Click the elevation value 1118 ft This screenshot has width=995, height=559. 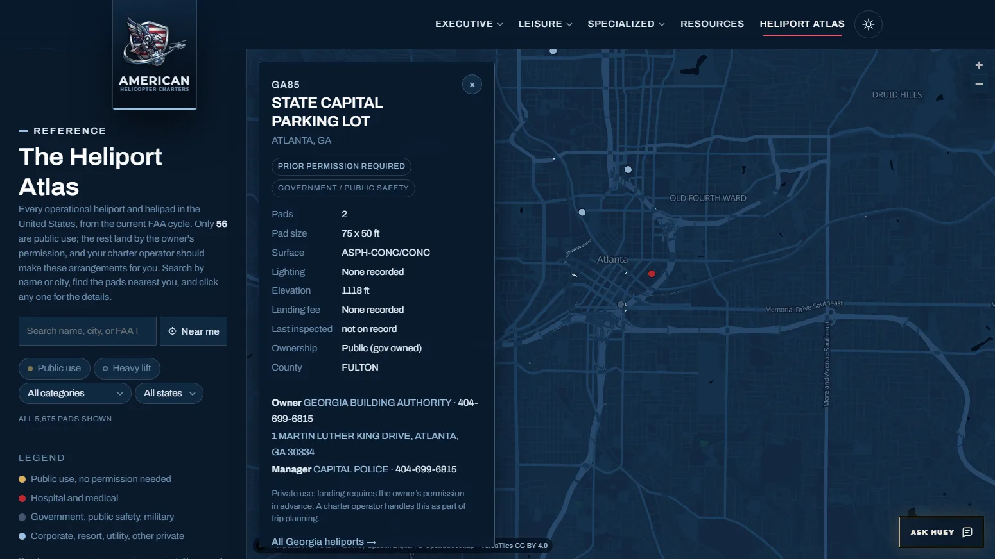tap(356, 290)
